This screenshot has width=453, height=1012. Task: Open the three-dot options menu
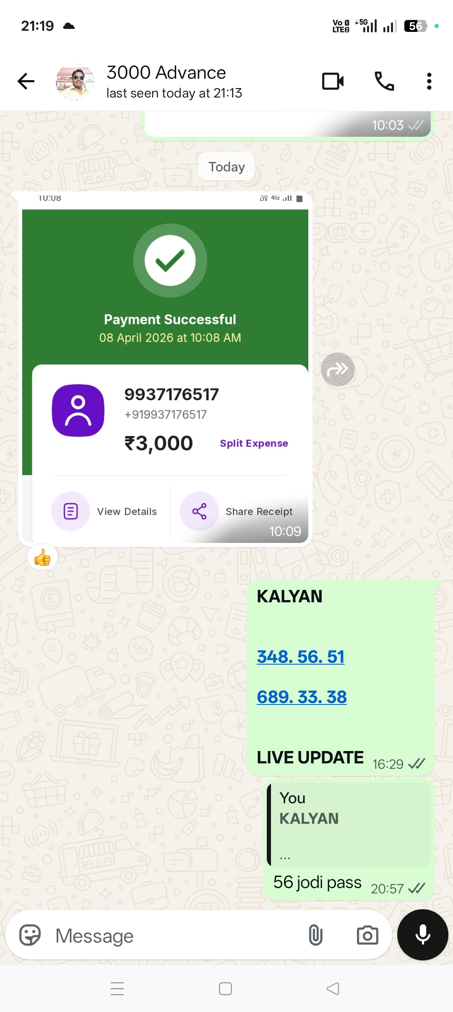(429, 81)
